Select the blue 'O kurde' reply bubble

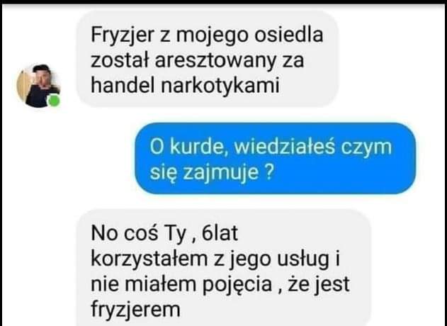(x=275, y=158)
